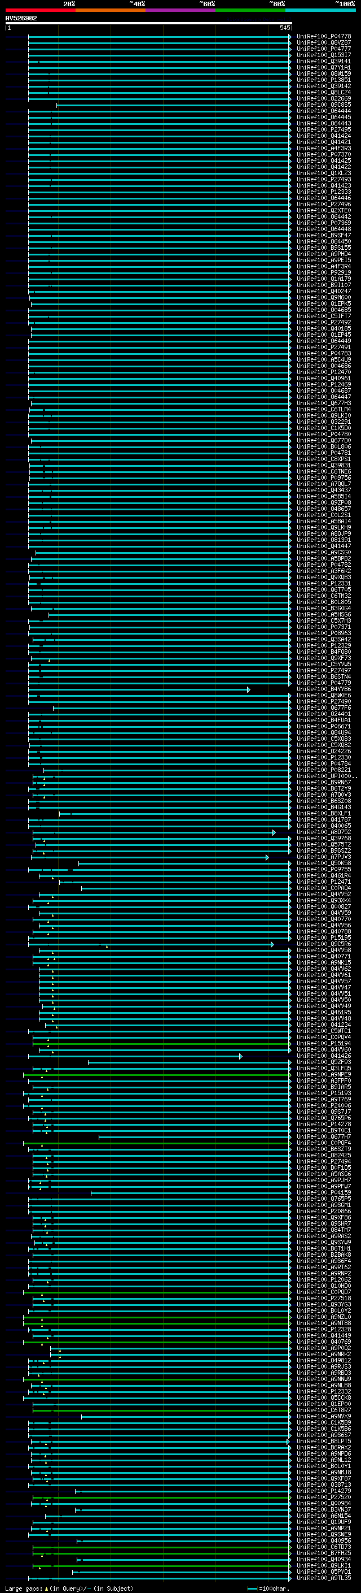
Task: Click the yellow triangle in Large gaps legend
Action: pos(47,1588)
